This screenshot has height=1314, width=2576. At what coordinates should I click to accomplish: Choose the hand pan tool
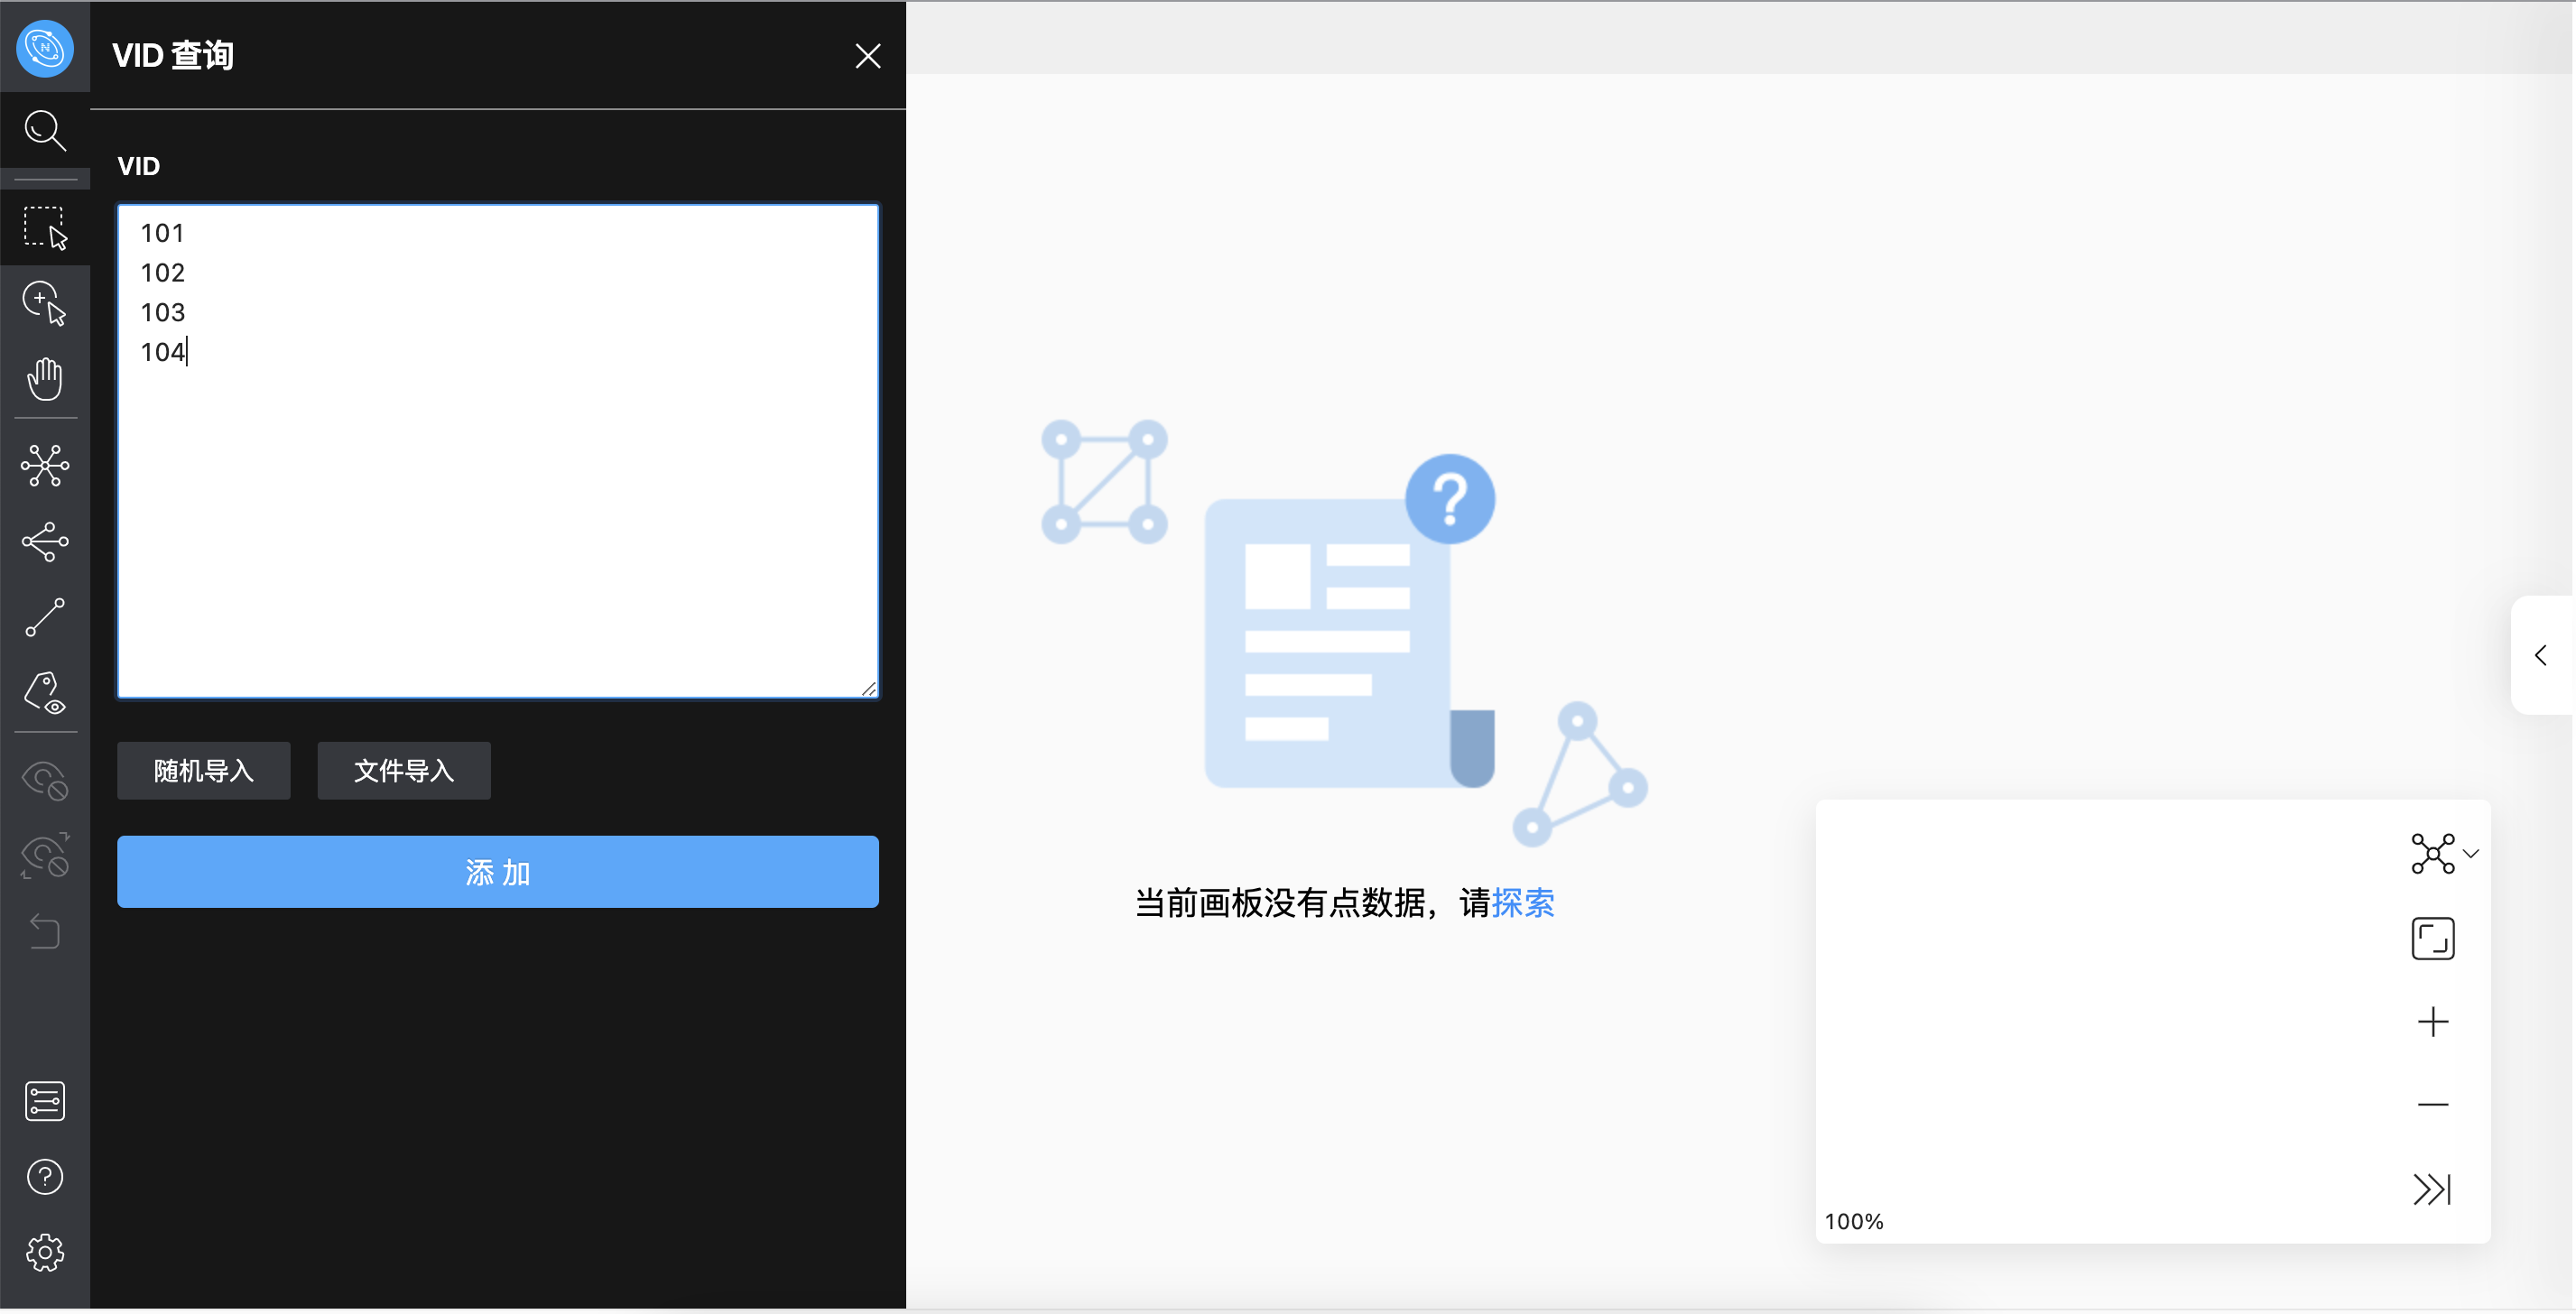pos(45,379)
